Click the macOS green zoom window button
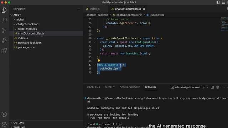 pyautogui.click(x=9, y=2)
